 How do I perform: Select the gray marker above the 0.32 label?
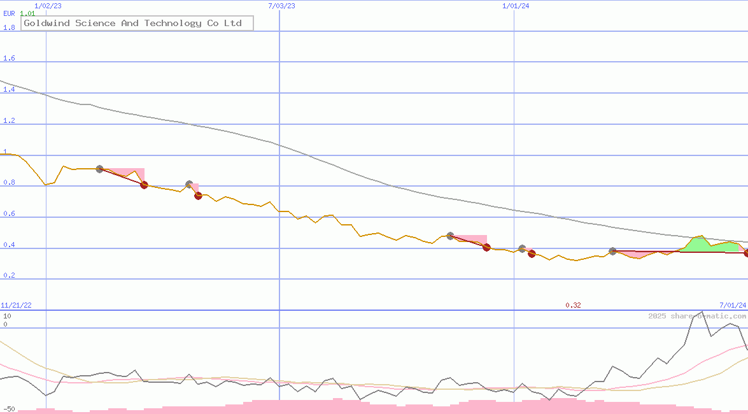click(522, 248)
